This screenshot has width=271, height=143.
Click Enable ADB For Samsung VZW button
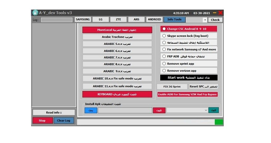pyautogui.click(x=187, y=94)
